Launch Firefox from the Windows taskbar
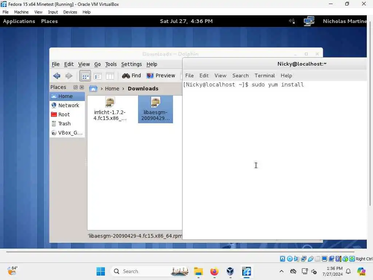The width and height of the screenshot is (373, 280). click(x=214, y=271)
